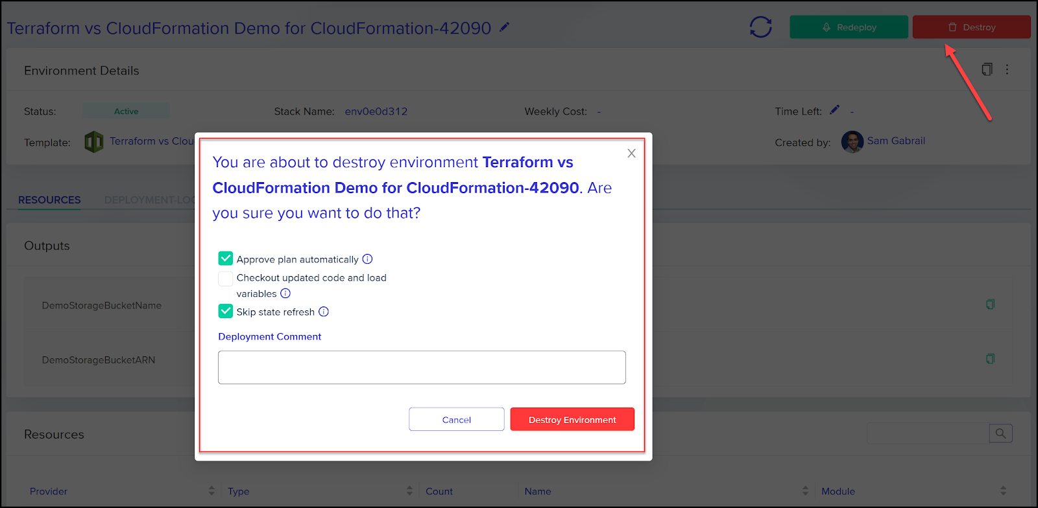Confirm with Destroy Environment button

(x=572, y=419)
